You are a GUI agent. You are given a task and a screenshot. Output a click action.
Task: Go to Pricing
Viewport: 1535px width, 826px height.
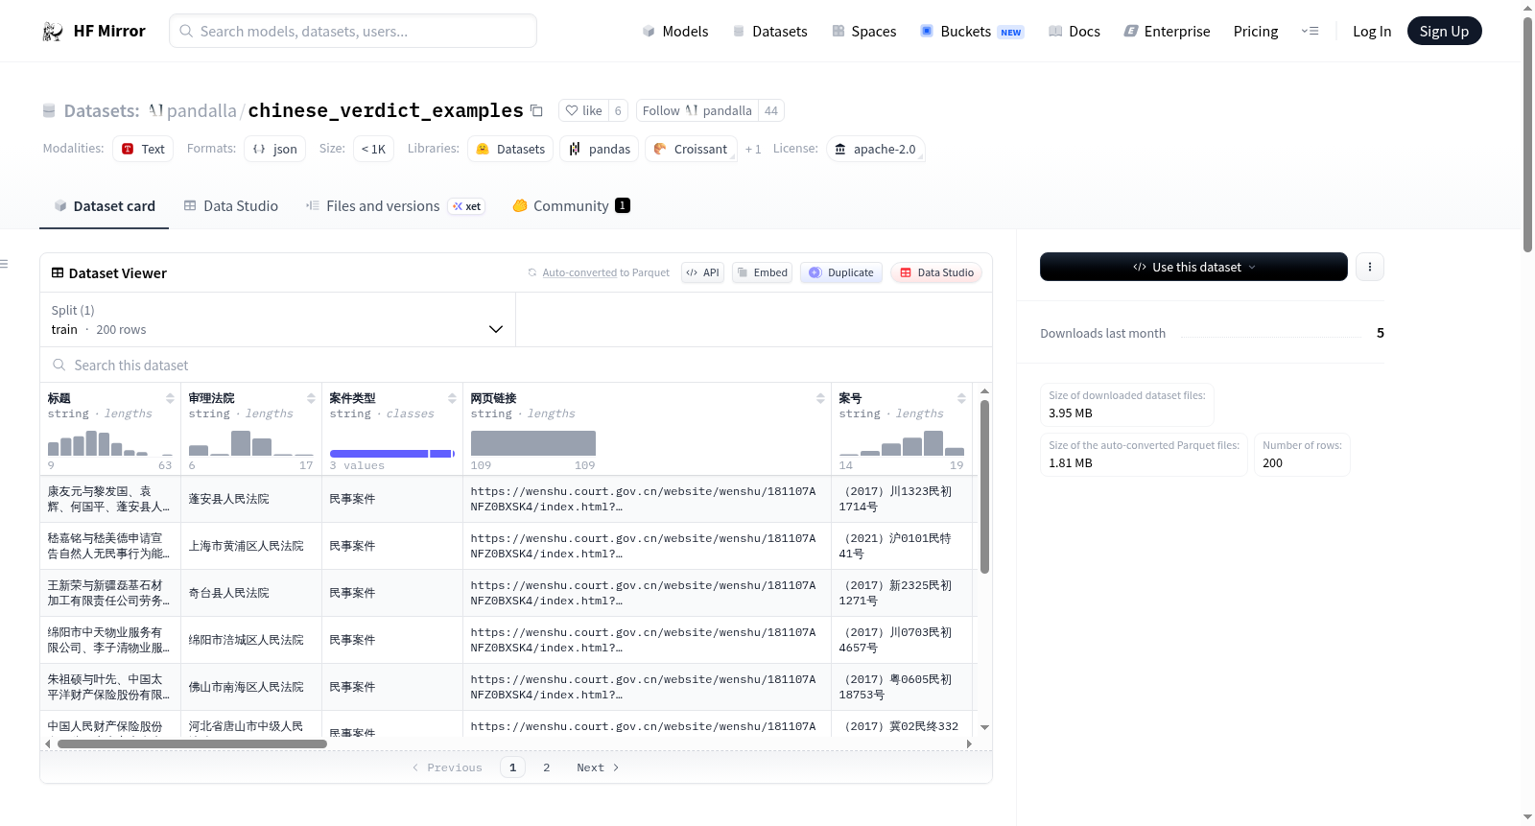click(1256, 32)
